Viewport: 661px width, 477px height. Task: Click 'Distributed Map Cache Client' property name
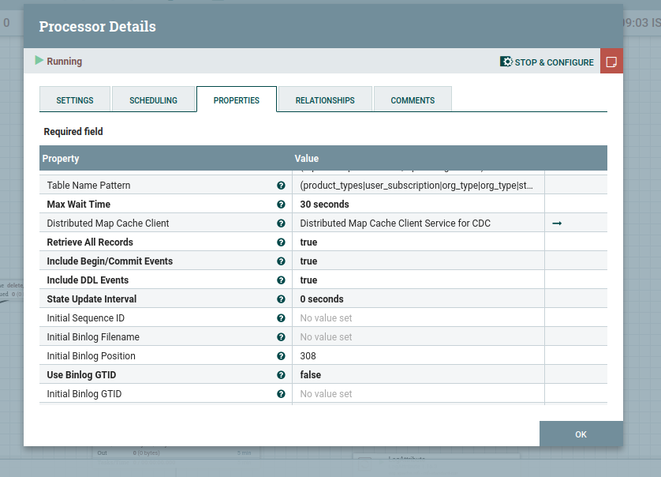(108, 223)
